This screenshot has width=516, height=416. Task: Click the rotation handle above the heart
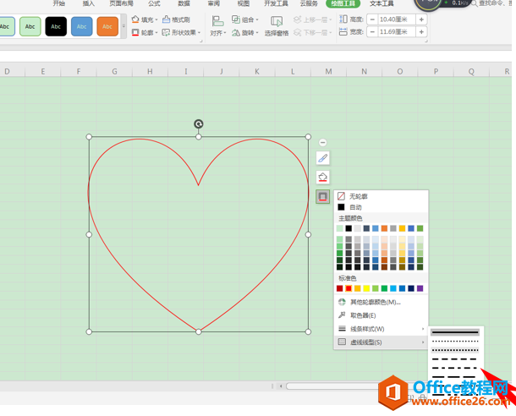click(199, 124)
